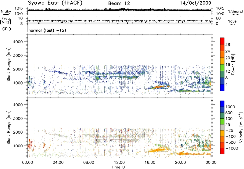Click the gray segment of the velocity color bar

[x=222, y=128]
